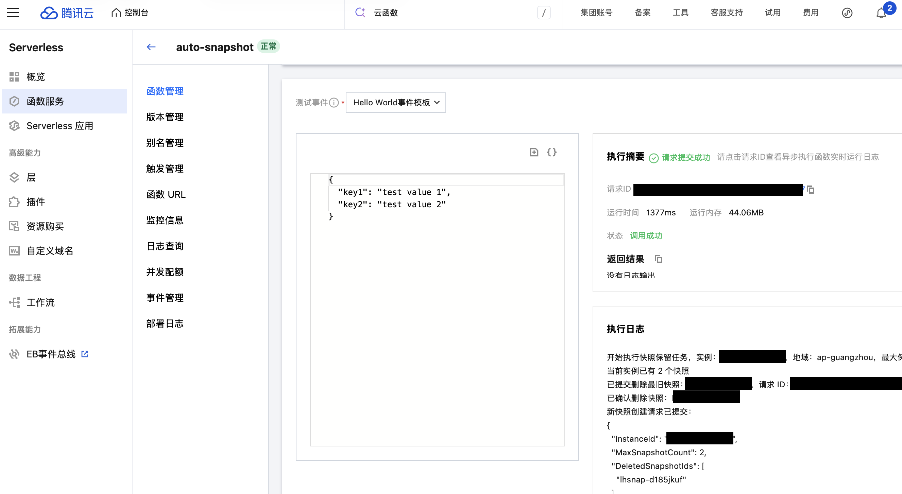902x494 pixels.
Task: Open the notification bell
Action: pos(881,13)
